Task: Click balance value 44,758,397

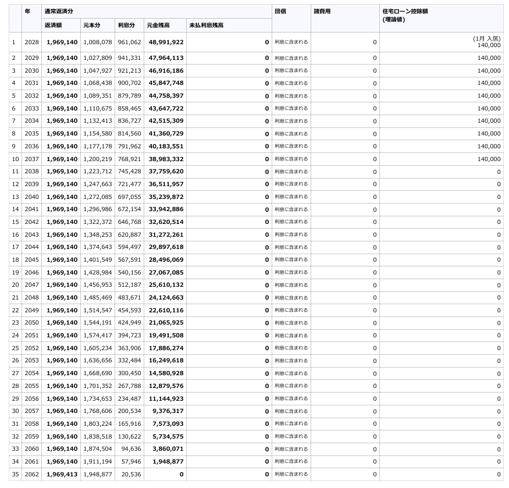Action: click(x=166, y=96)
